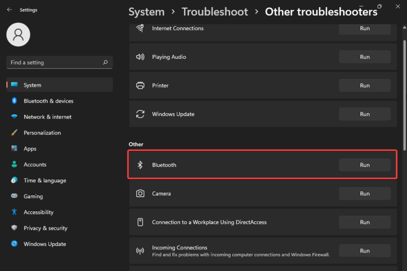Click the Incoming Connections signal icon
407x271 pixels.
click(x=140, y=251)
